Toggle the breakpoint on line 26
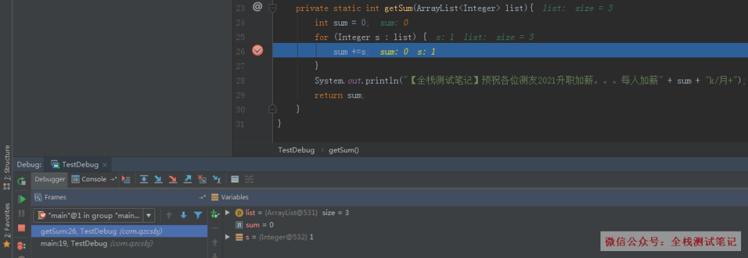The image size is (748, 258). click(x=258, y=50)
